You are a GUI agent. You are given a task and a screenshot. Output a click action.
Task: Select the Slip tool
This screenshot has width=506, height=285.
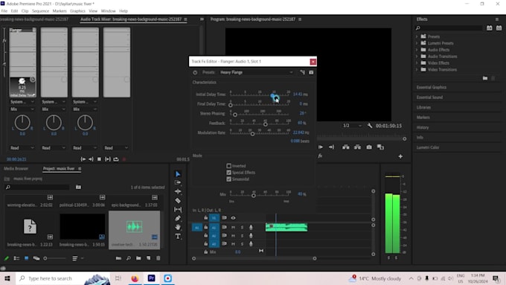[x=178, y=210]
